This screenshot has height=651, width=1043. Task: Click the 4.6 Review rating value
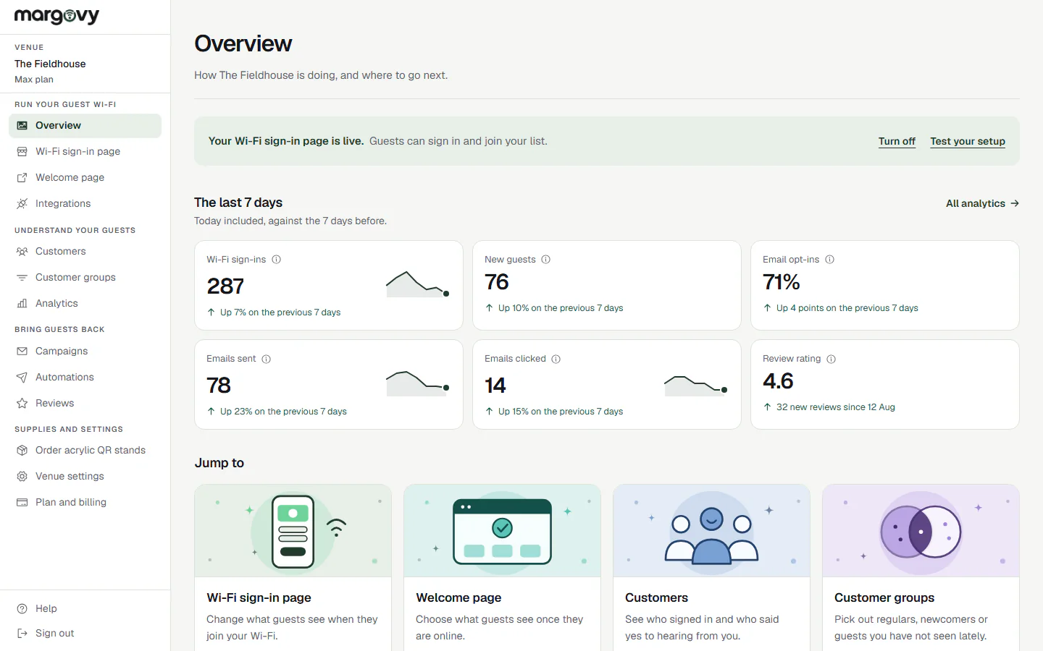[778, 381]
